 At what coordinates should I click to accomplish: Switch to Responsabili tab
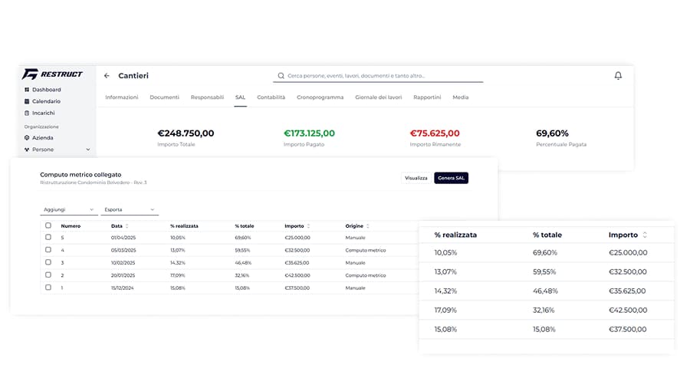point(207,97)
